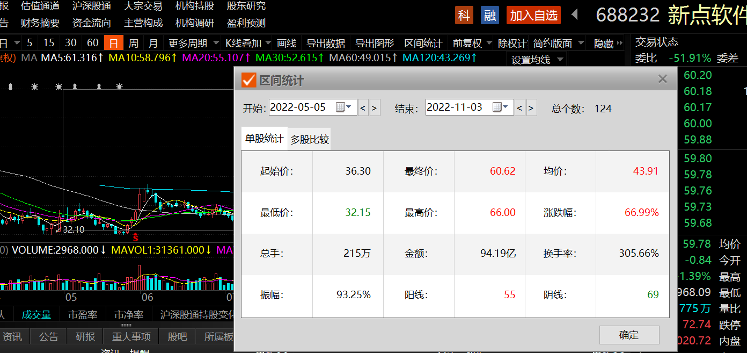This screenshot has width=747, height=353.
Task: Open the 重大事项 tab at the bottom
Action: point(131,337)
